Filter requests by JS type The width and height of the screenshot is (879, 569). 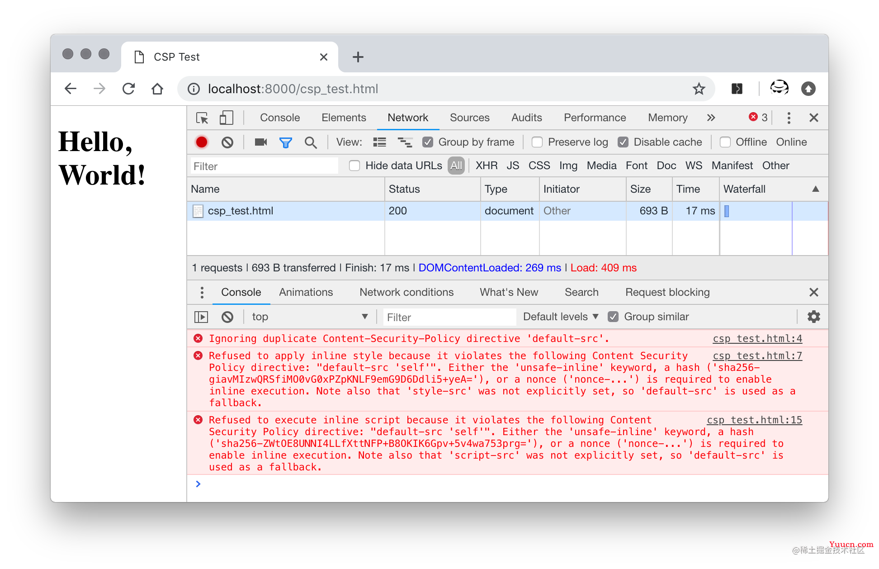point(513,166)
